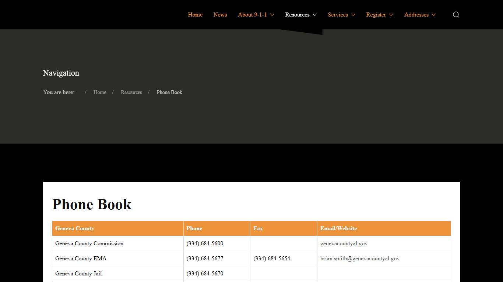Viewport: 503px width, 282px height.
Task: Open the News menu item
Action: point(220,15)
